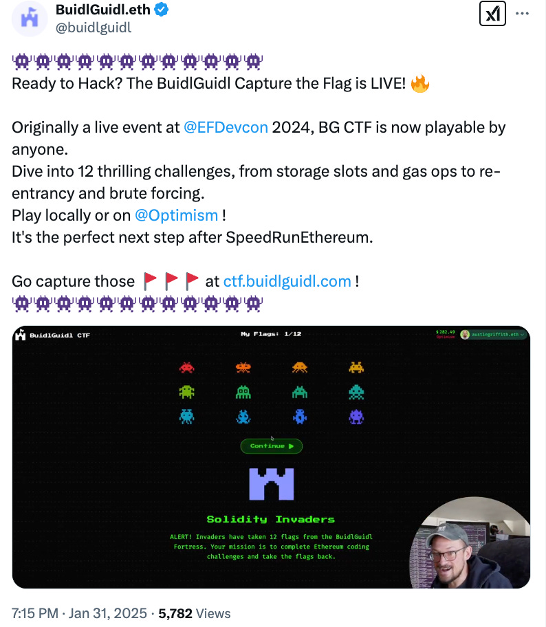Click the purple invader in the bottom row
Viewport: 546px width, 627px height.
point(356,417)
